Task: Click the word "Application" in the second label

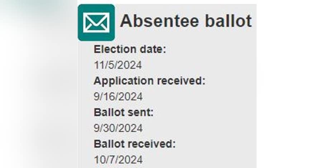Action: (120, 81)
